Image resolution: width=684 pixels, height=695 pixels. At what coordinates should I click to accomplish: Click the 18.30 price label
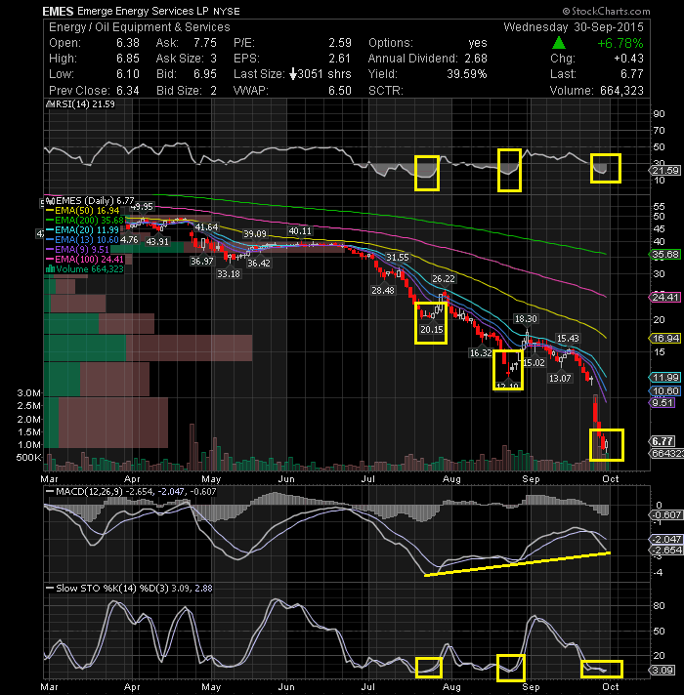526,318
